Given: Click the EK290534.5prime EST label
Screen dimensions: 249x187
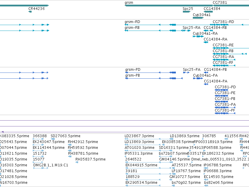Looking at the screenshot, I should pos(142,183).
